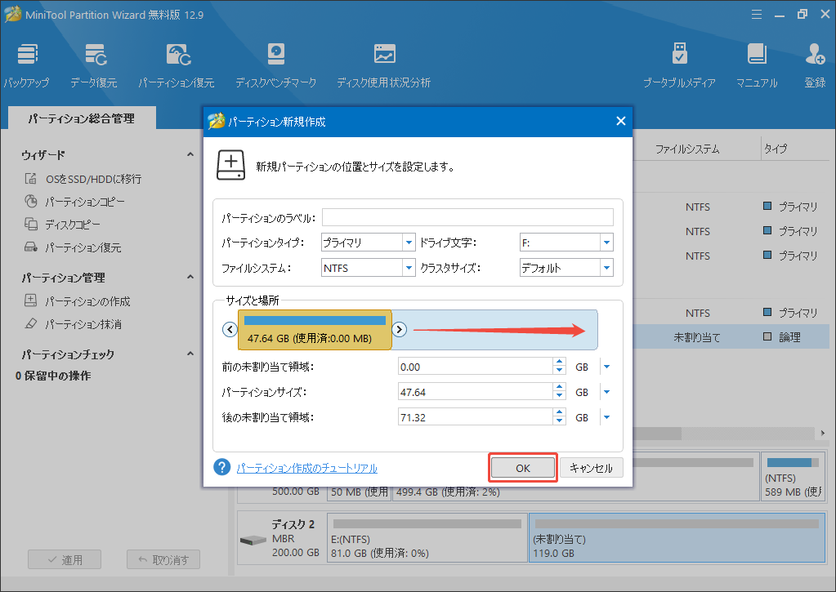The width and height of the screenshot is (836, 592).
Task: Open ディスクベンチマーク disk benchmark
Action: [275, 65]
